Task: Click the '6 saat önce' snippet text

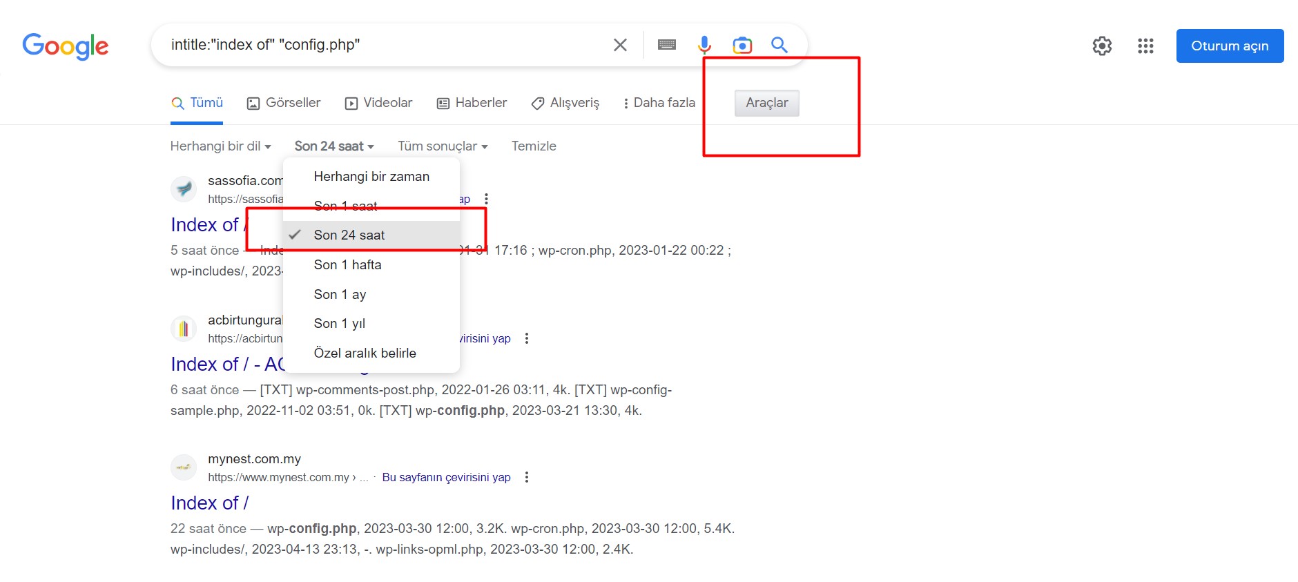Action: pos(204,390)
